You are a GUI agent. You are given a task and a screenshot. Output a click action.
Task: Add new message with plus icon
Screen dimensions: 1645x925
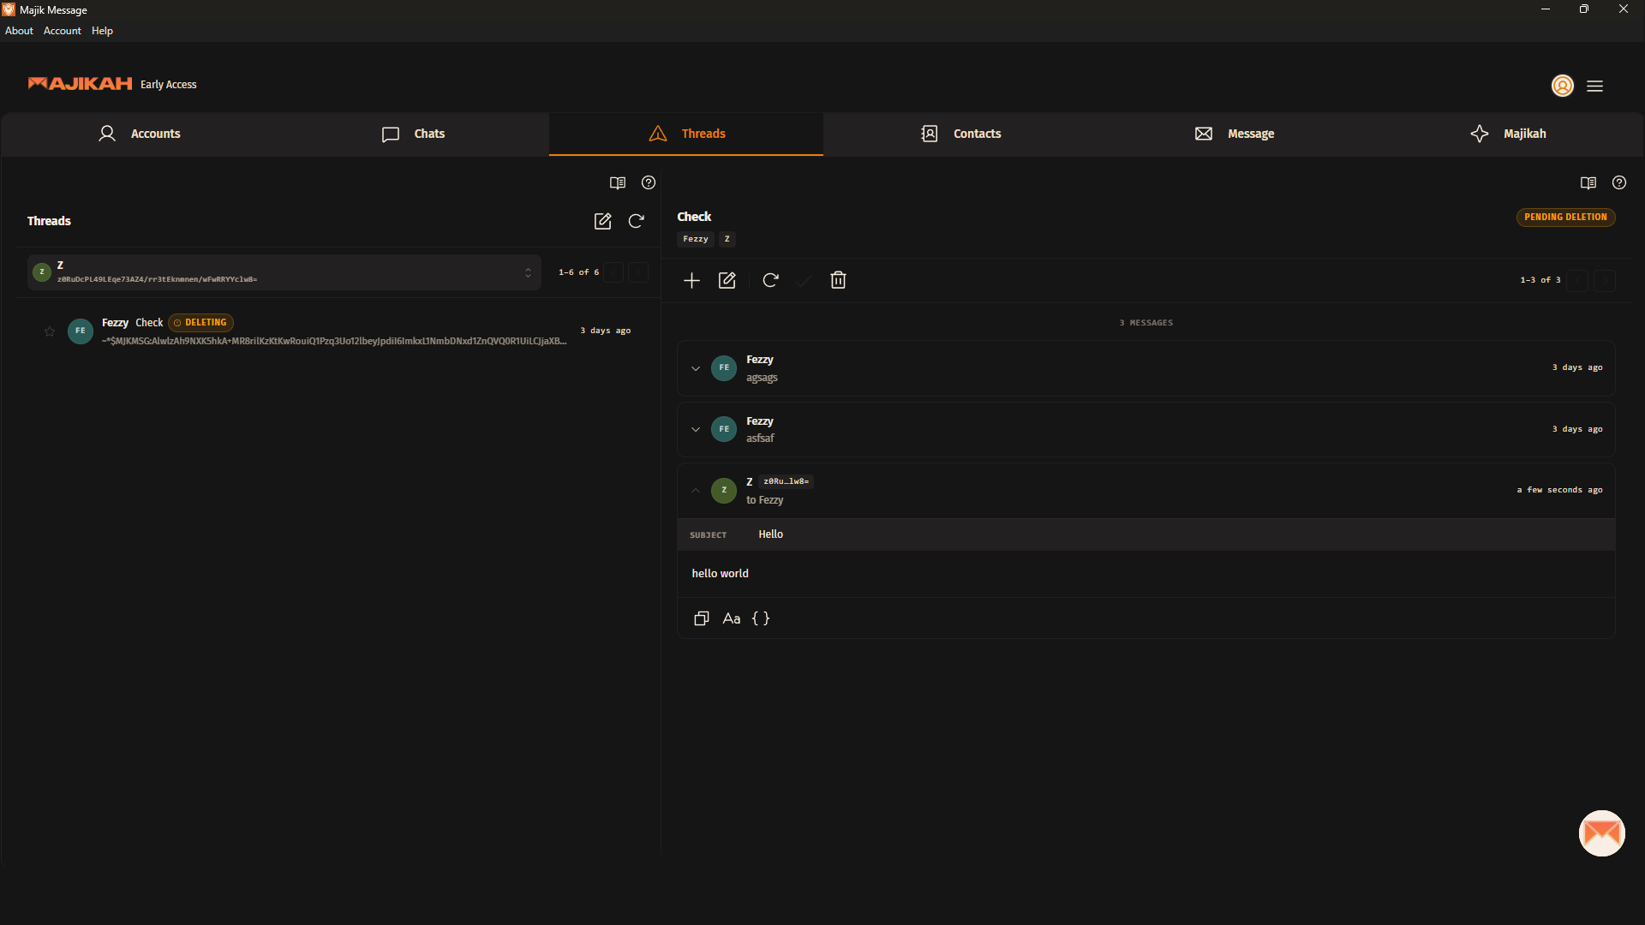[691, 280]
